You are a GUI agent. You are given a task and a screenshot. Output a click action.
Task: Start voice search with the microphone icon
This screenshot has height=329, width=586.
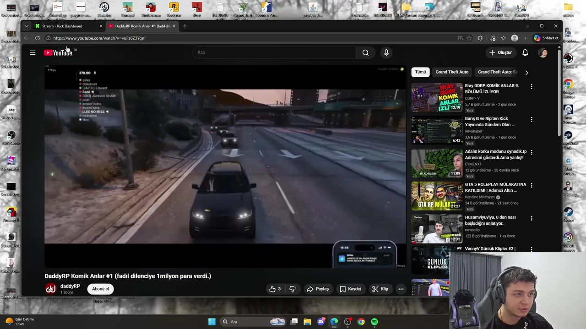pyautogui.click(x=386, y=53)
